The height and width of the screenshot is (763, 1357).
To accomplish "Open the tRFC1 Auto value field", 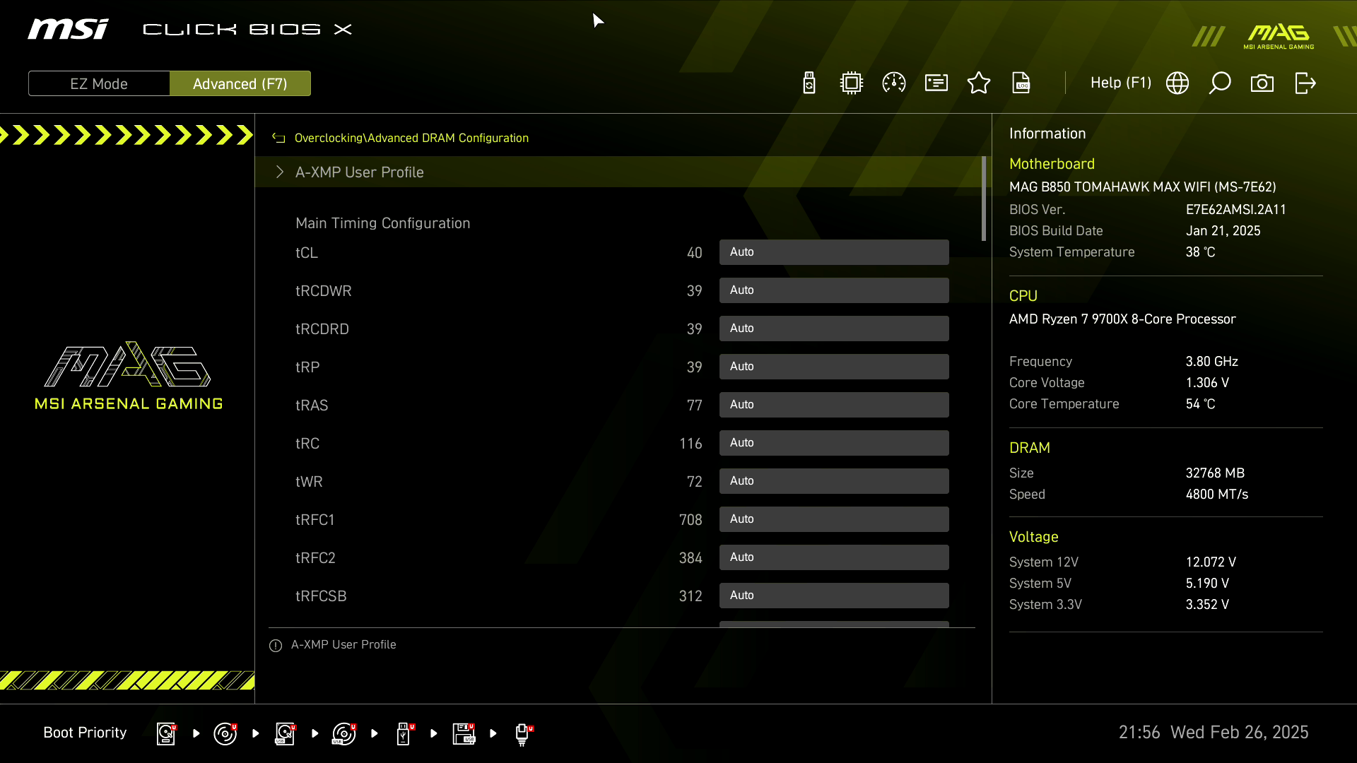I will tap(834, 519).
